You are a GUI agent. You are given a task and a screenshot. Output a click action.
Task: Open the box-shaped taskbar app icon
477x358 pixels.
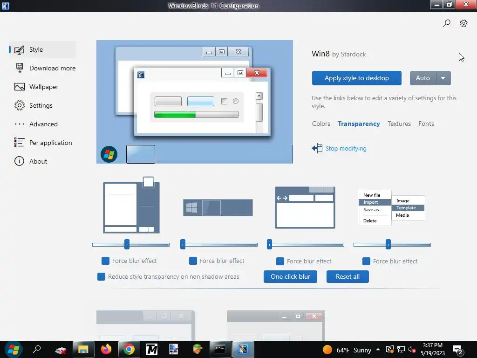197,349
